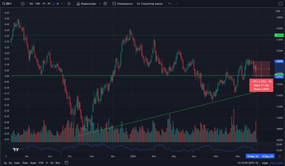Open the indicator templates grid icon

[105, 4]
